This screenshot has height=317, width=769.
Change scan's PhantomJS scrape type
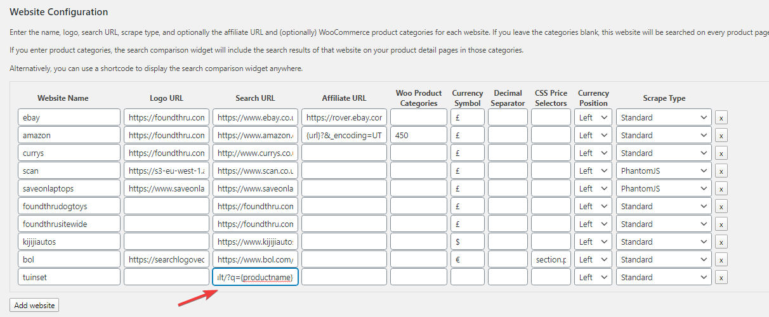(x=664, y=171)
